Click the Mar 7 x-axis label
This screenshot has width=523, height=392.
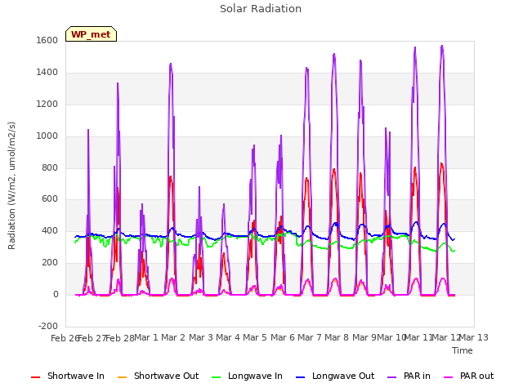click(x=310, y=337)
